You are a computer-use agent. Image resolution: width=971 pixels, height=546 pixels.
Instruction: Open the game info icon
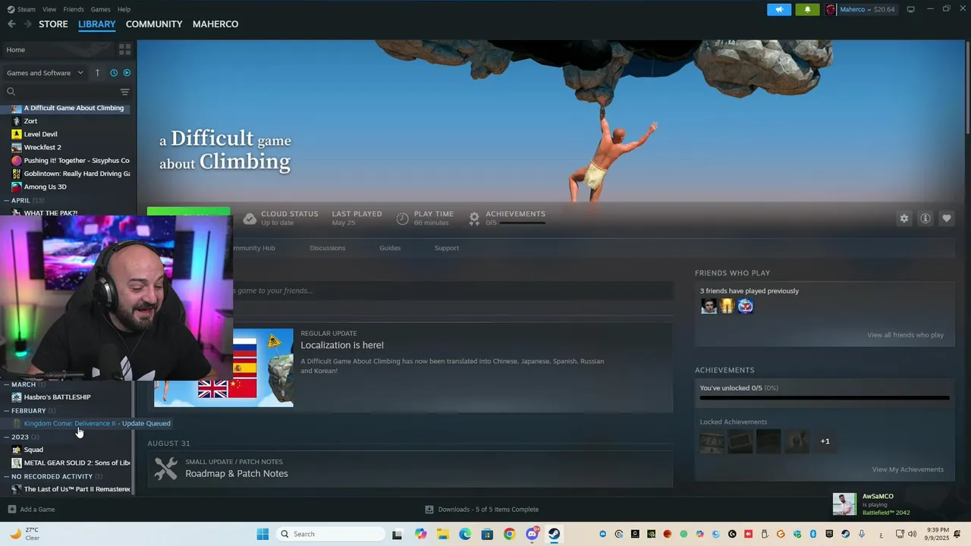(925, 218)
